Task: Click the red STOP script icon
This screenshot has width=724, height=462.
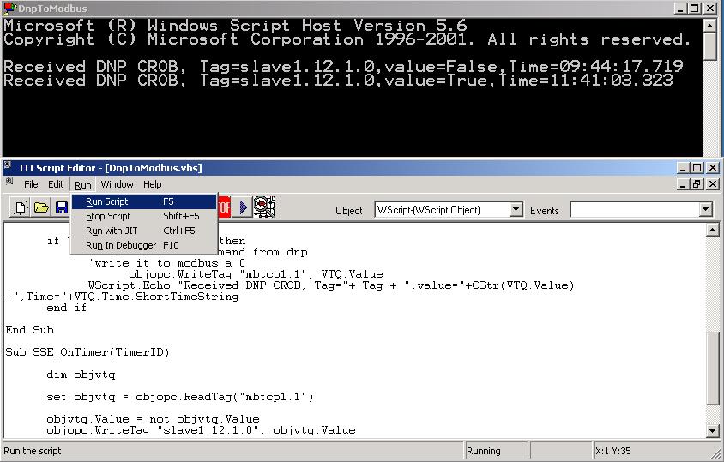Action: coord(225,207)
